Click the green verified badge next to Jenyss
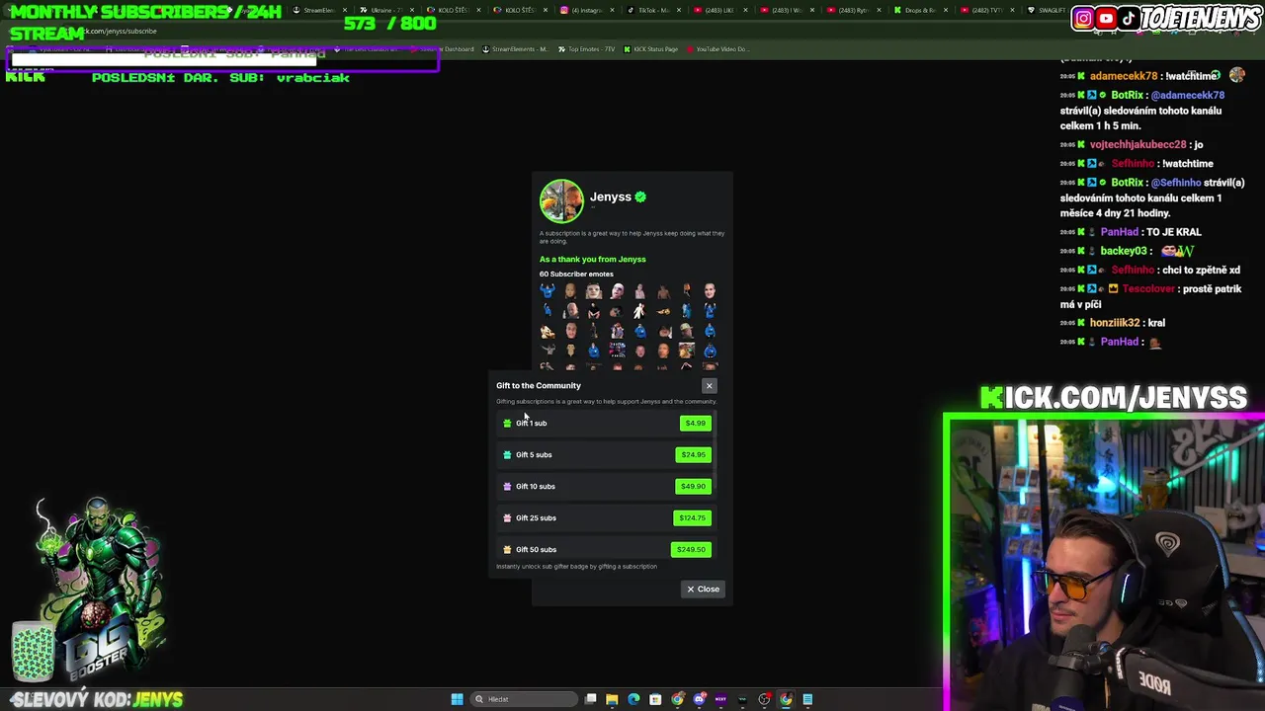Viewport: 1265px width, 711px height. [640, 197]
